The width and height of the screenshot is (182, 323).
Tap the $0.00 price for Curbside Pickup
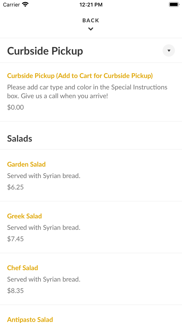coord(15,107)
